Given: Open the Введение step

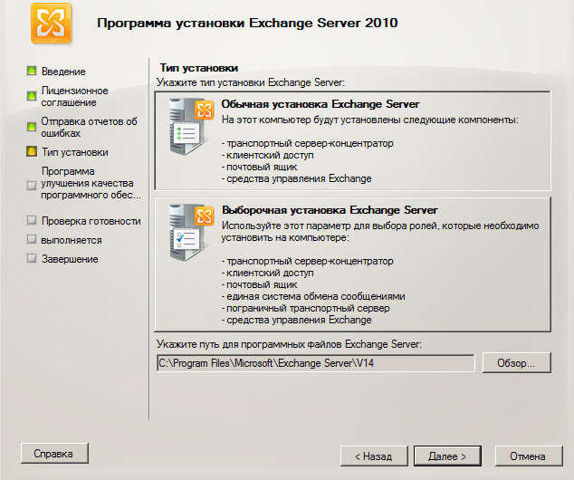Looking at the screenshot, I should (x=63, y=72).
